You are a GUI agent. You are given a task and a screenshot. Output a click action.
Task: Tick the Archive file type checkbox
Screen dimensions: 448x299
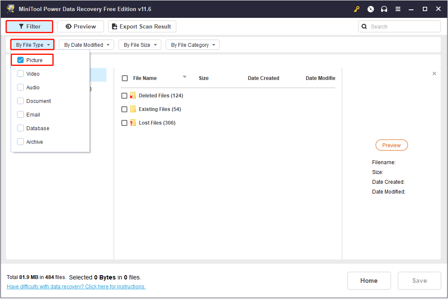20,142
